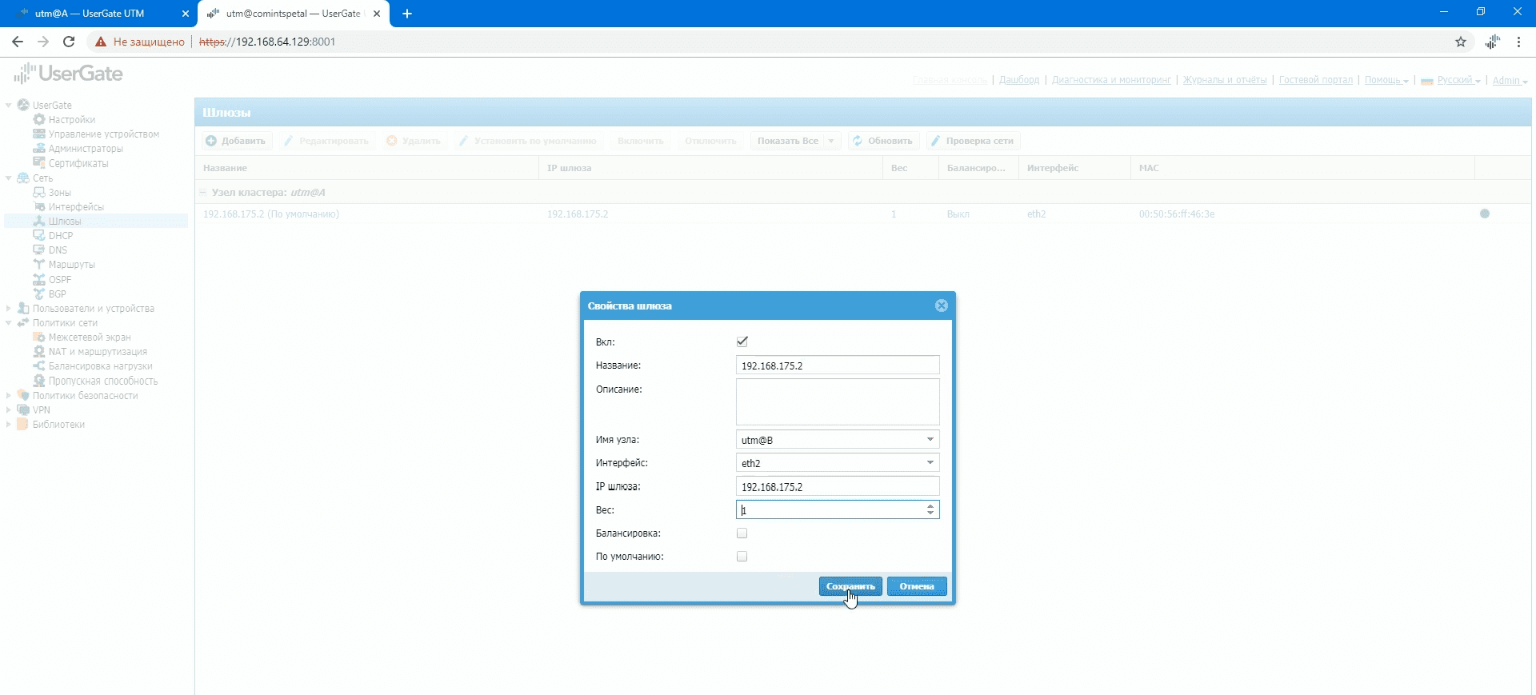Click the NAT и маршрутизация icon
The width and height of the screenshot is (1536, 695).
tap(38, 352)
